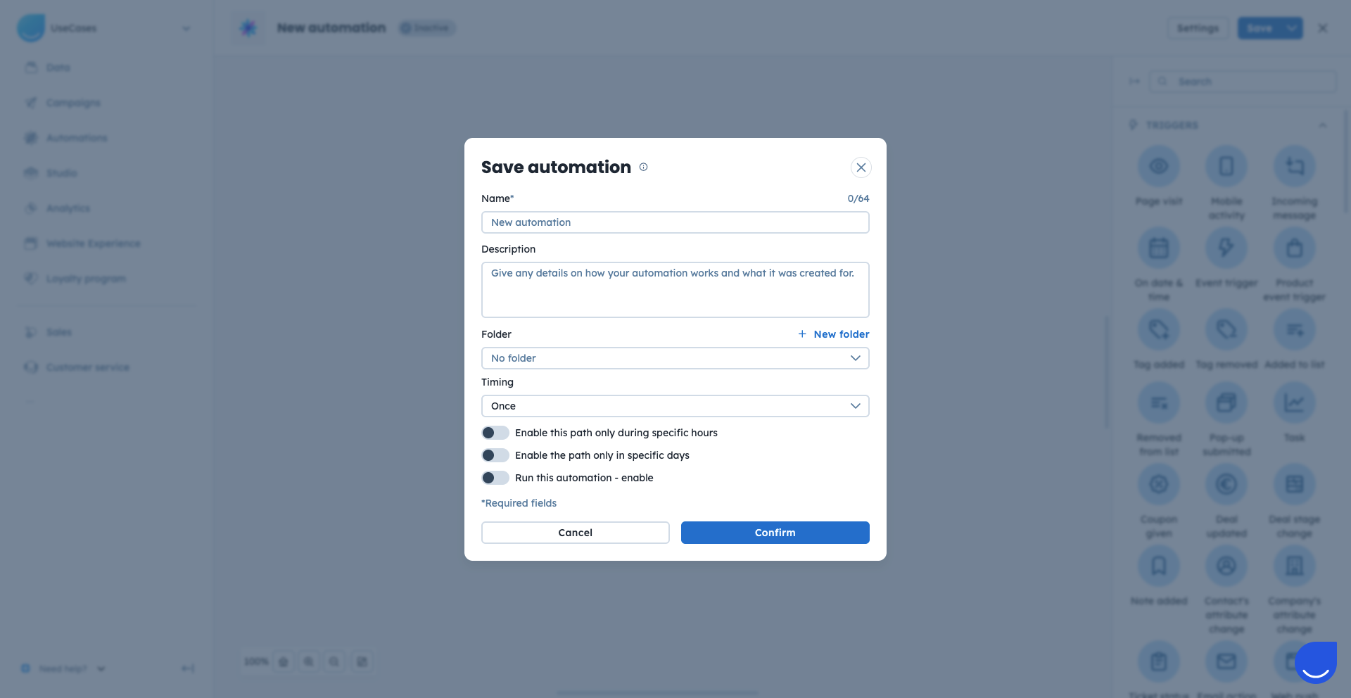
Task: Click the plus icon for New folder
Action: tap(802, 334)
